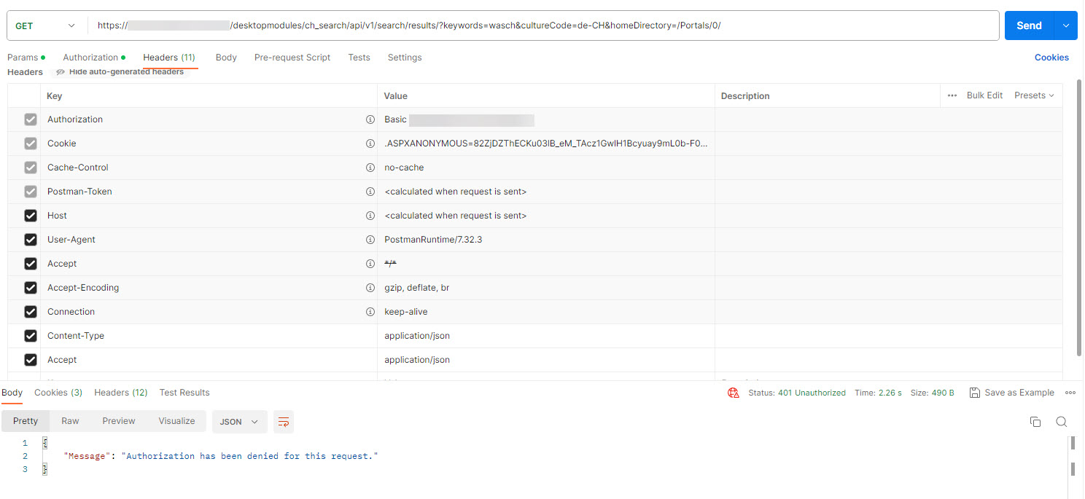Show info for the Authorization header
1085x499 pixels.
click(370, 119)
